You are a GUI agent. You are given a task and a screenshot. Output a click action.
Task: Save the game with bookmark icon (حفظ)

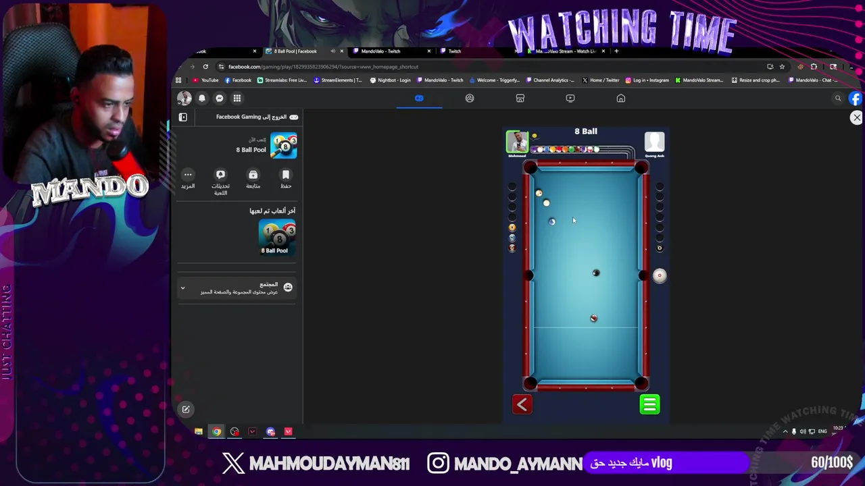[x=286, y=175]
